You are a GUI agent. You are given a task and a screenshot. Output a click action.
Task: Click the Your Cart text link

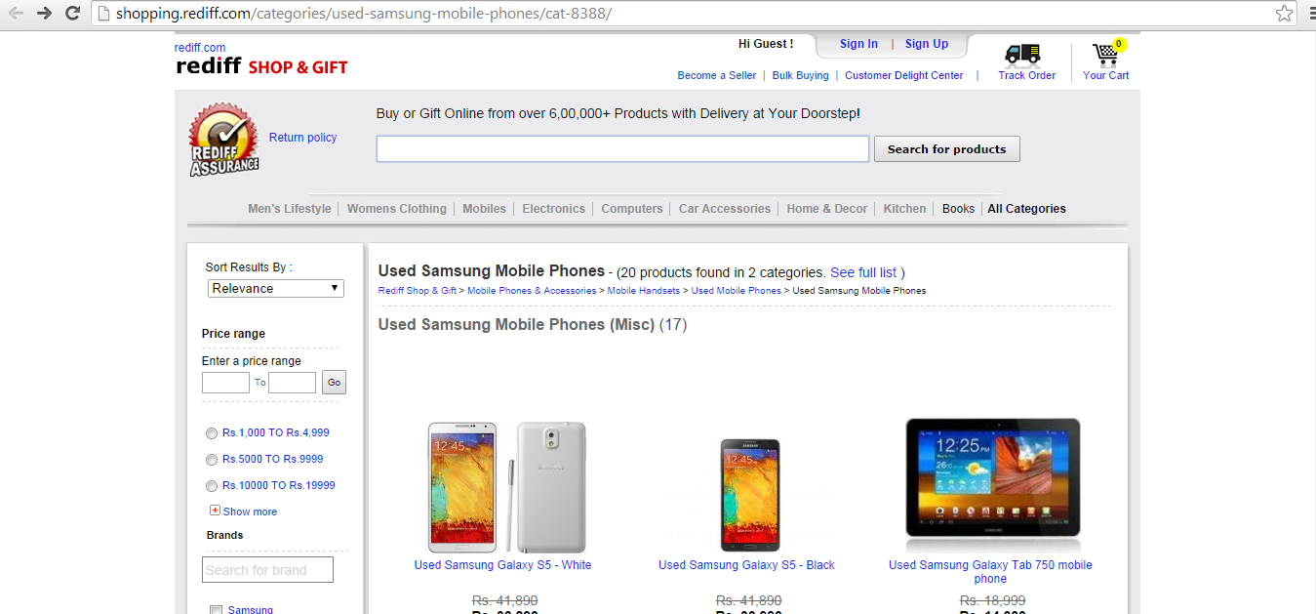1105,75
